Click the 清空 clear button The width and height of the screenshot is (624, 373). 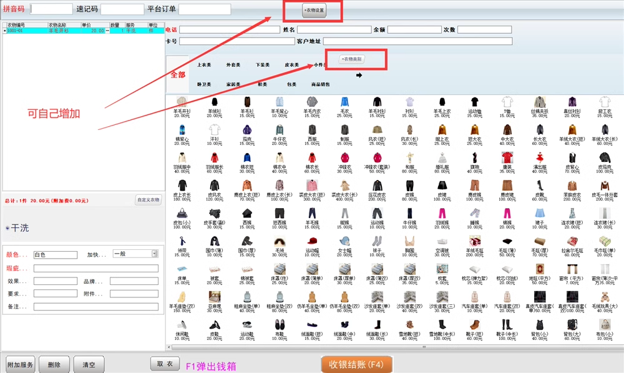[89, 365]
